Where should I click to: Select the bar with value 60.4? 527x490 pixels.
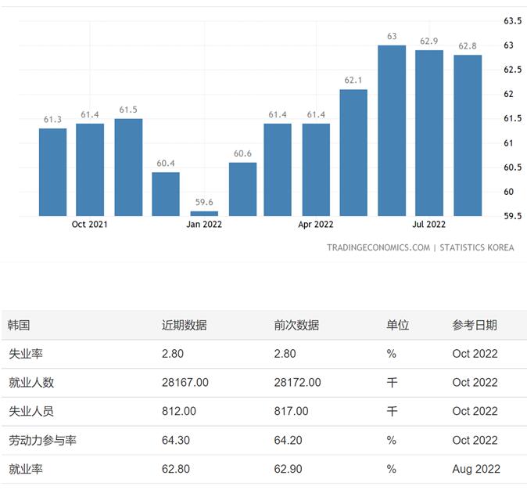[166, 194]
